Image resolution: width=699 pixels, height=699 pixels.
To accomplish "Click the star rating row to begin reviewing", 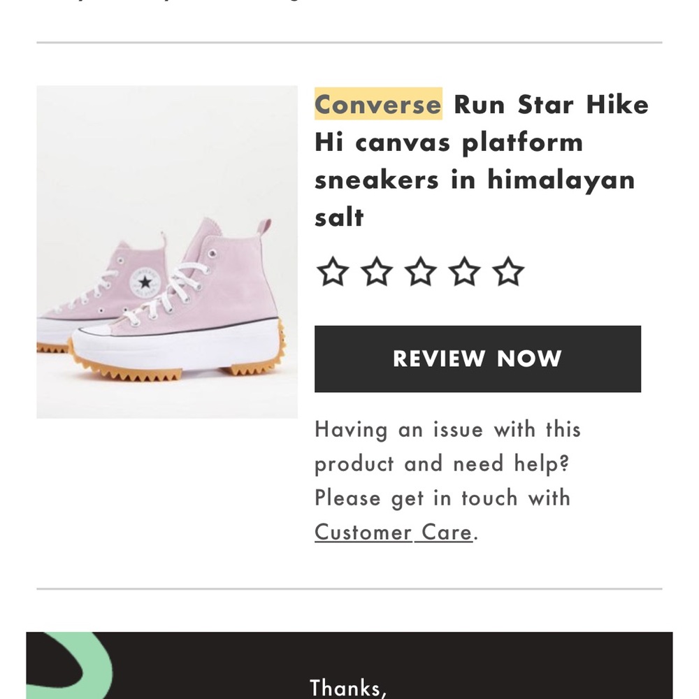I will [421, 272].
